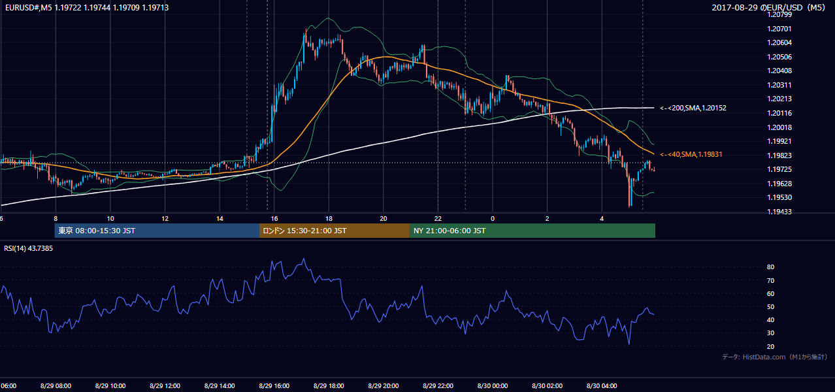This screenshot has height=392, width=835.
Task: Click price level 1.20213 on axis
Action: pos(781,99)
